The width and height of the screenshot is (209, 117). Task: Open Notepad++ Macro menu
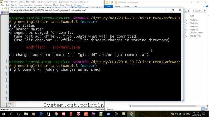56,5
